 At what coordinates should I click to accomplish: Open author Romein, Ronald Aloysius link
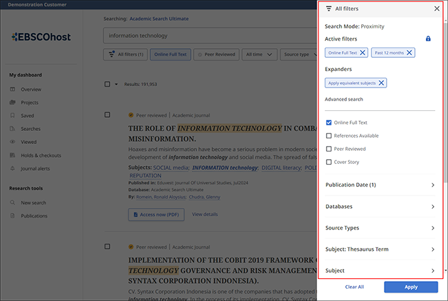[161, 197]
